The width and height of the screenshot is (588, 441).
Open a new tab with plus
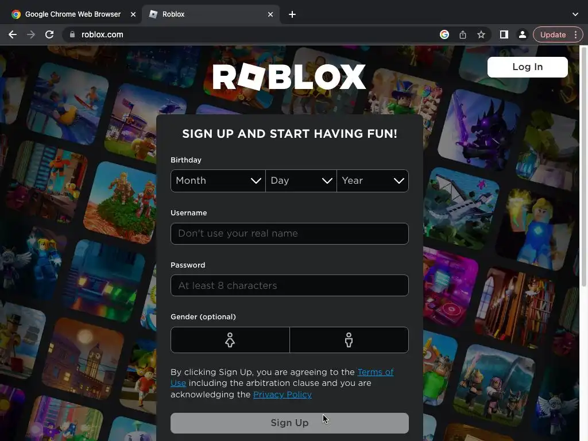pos(292,14)
